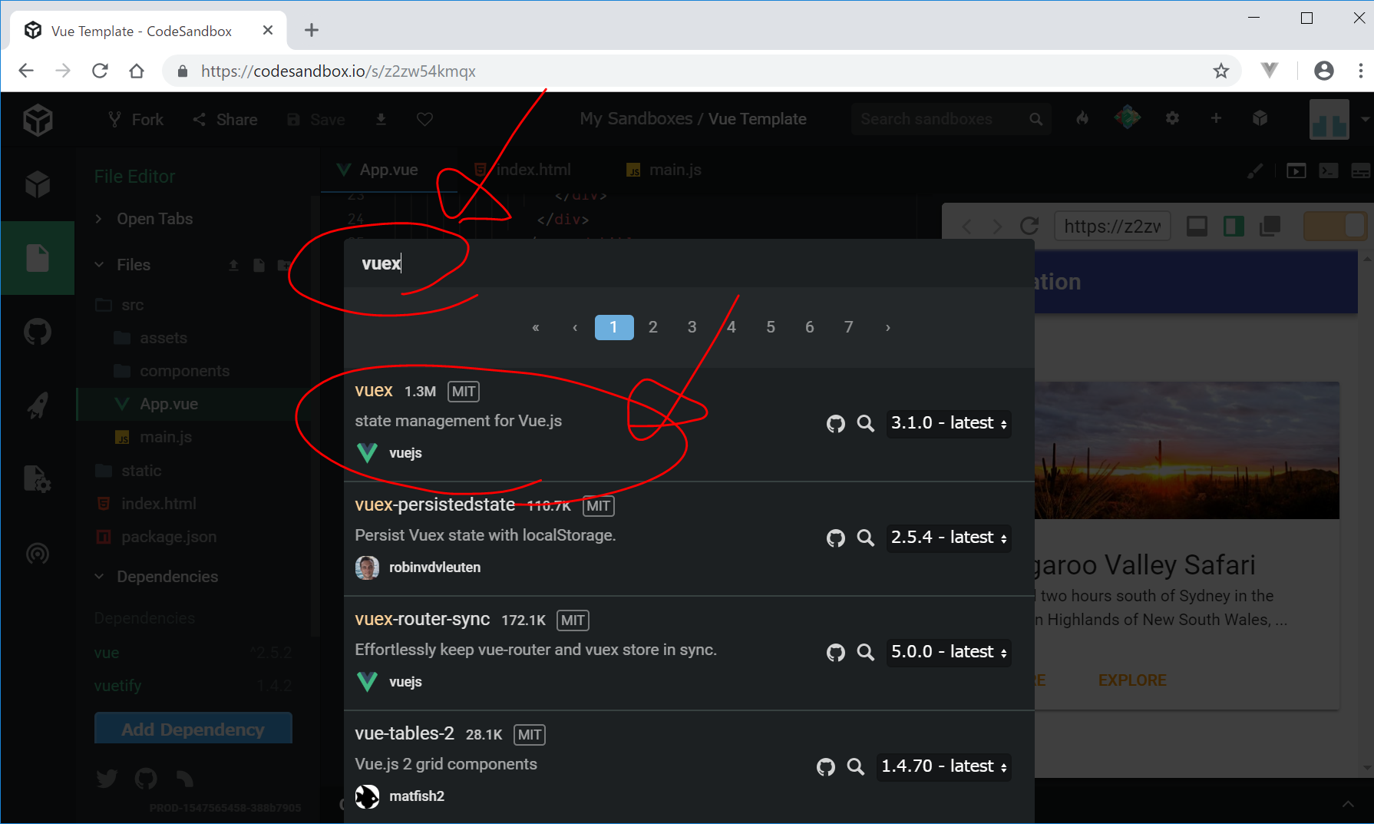Open vuex version dropdown 3.1.0 - latest
Screen dimensions: 1374x824
click(x=948, y=423)
